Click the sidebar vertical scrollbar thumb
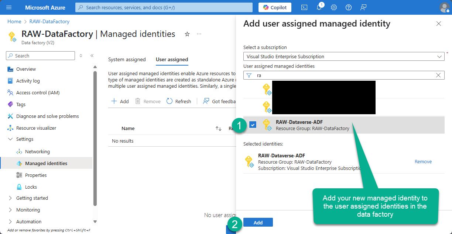Viewport: 452px width, 234px height. [x=95, y=138]
